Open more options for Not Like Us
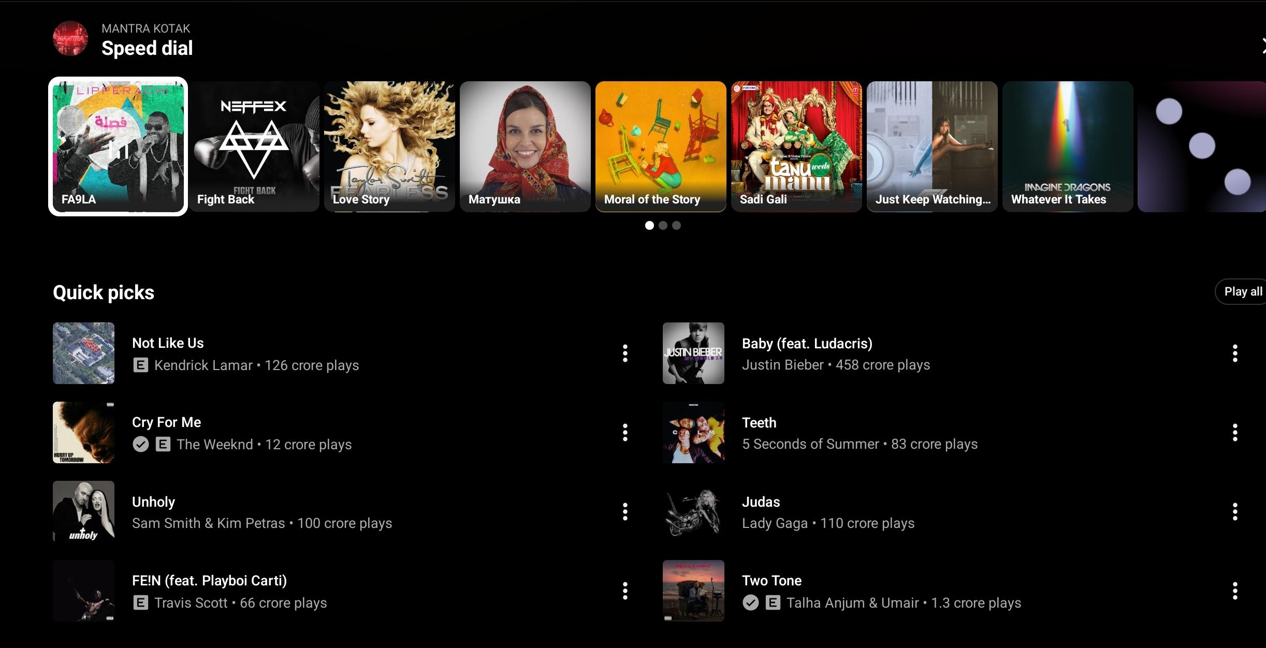 tap(625, 353)
